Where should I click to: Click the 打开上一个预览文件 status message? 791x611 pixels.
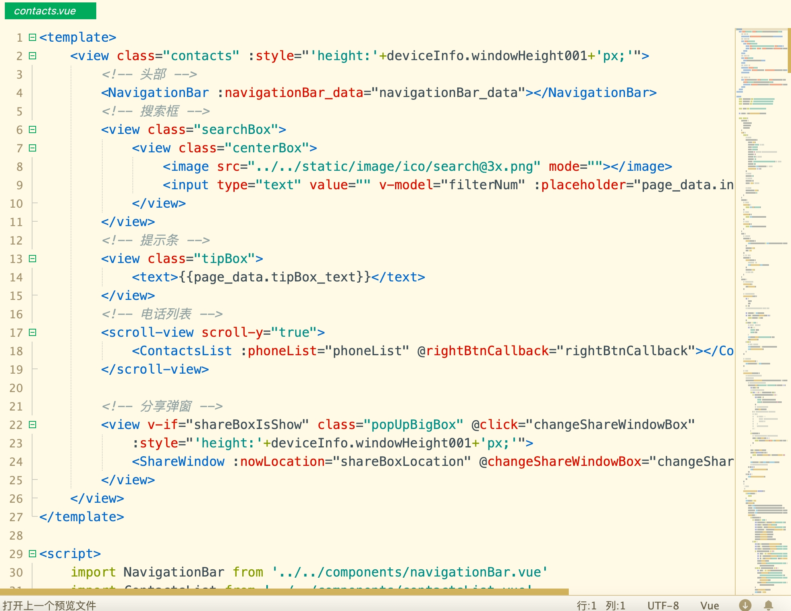tap(49, 605)
